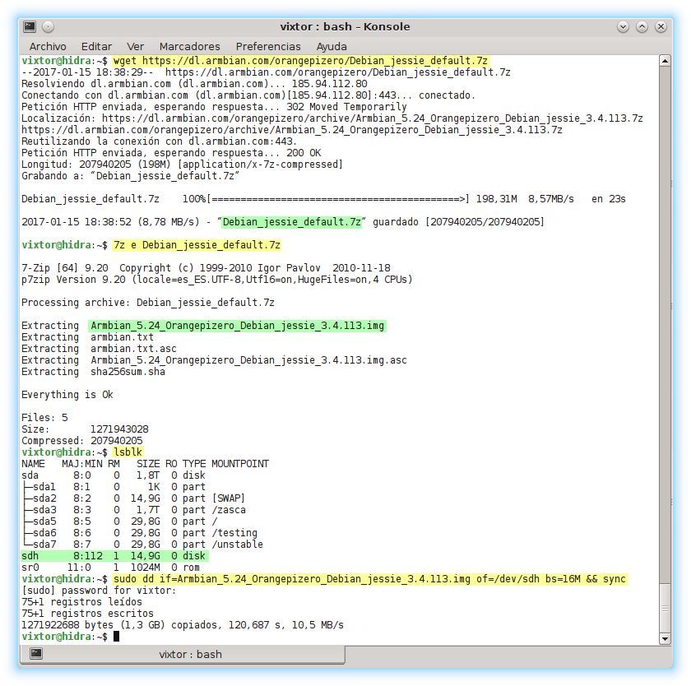Click the scrollbar up arrow
This screenshot has width=691, height=686.
point(664,62)
